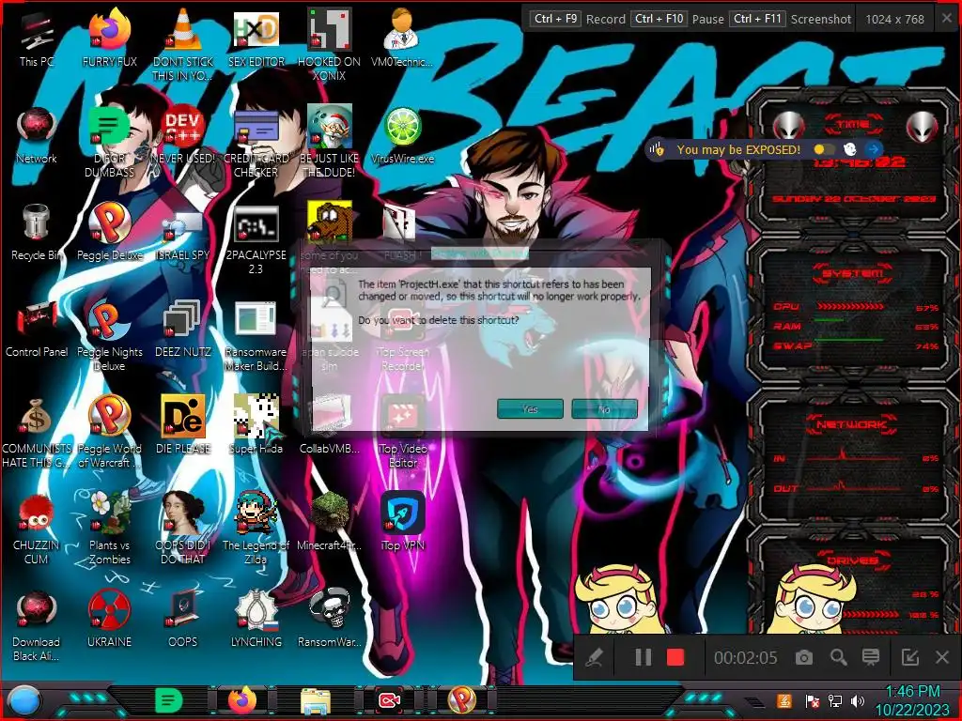Open Firefox from the taskbar
Image resolution: width=962 pixels, height=721 pixels.
242,700
